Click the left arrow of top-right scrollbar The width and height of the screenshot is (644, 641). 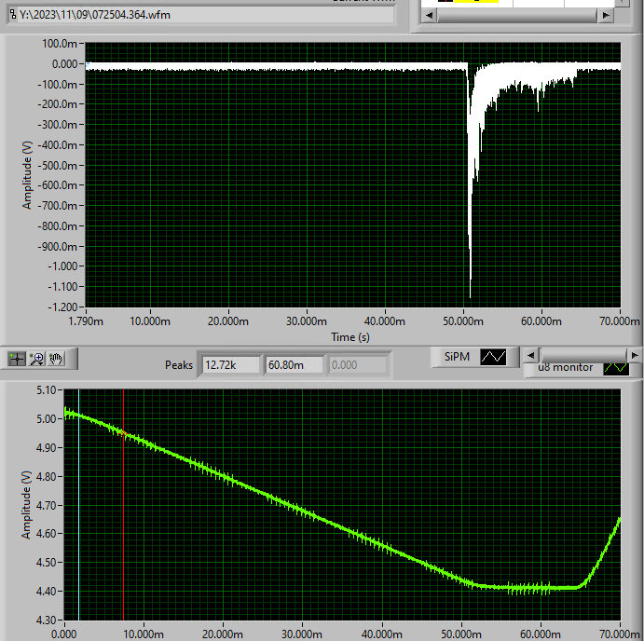430,15
